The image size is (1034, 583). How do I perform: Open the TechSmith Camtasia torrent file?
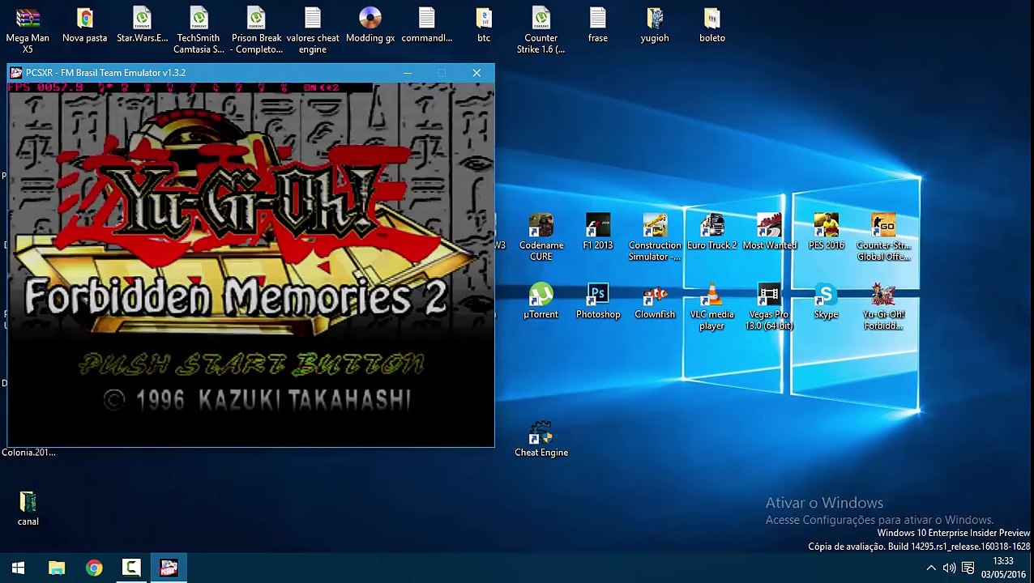[199, 18]
